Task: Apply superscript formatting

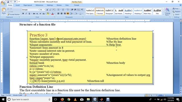Action: coord(40,14)
